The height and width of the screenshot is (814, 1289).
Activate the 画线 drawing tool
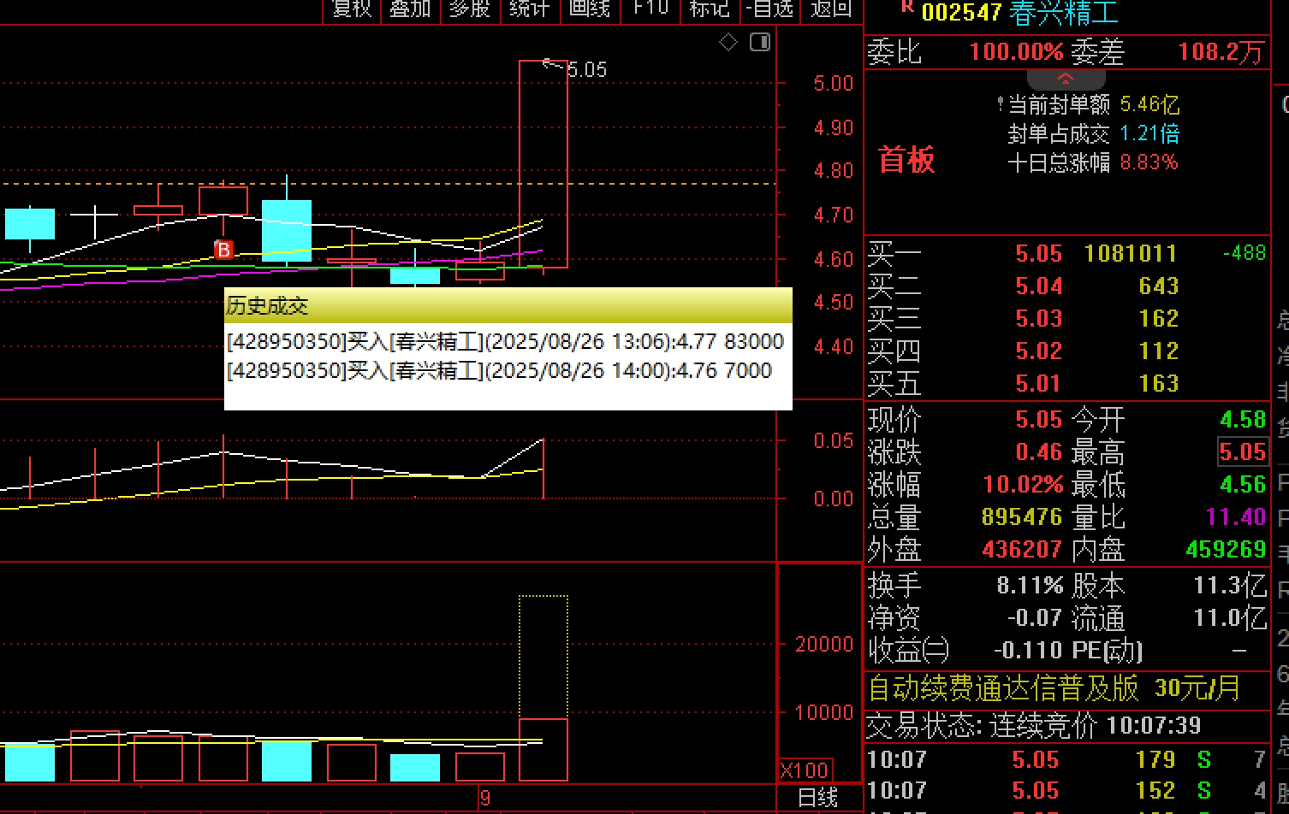[x=589, y=9]
